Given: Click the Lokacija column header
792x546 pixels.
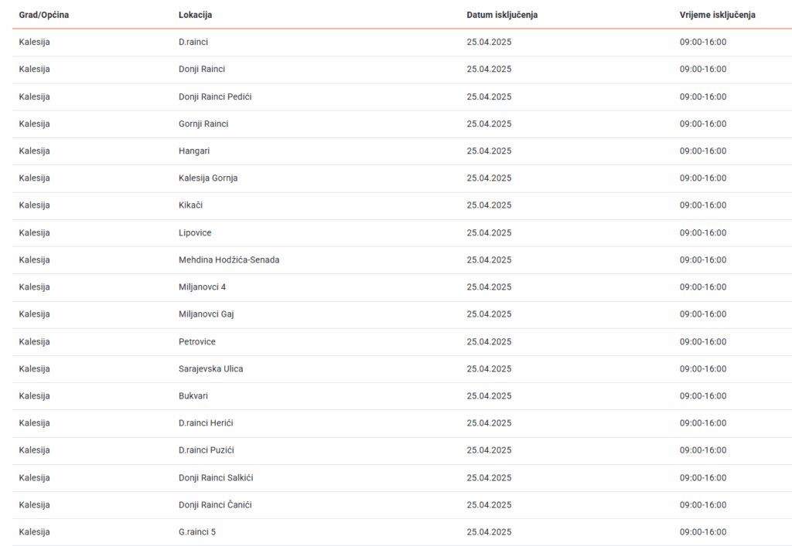Looking at the screenshot, I should [x=195, y=15].
